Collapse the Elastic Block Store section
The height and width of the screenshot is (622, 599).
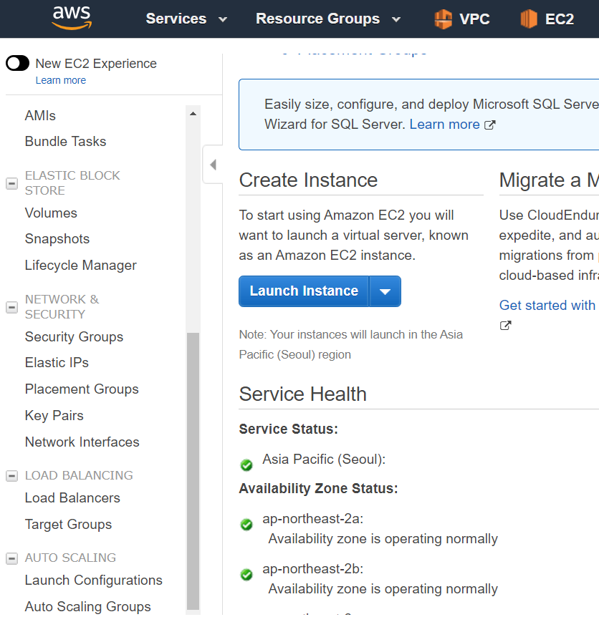tap(12, 183)
